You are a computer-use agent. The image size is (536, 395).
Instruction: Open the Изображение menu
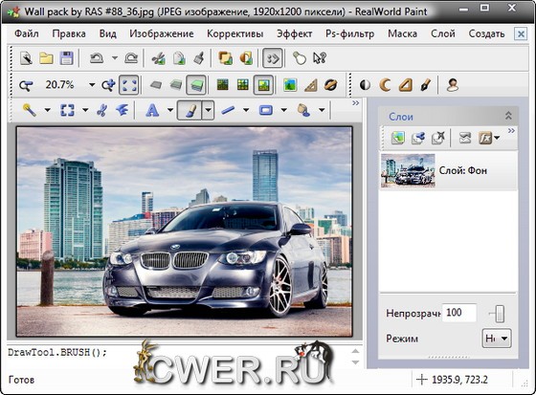coord(162,33)
